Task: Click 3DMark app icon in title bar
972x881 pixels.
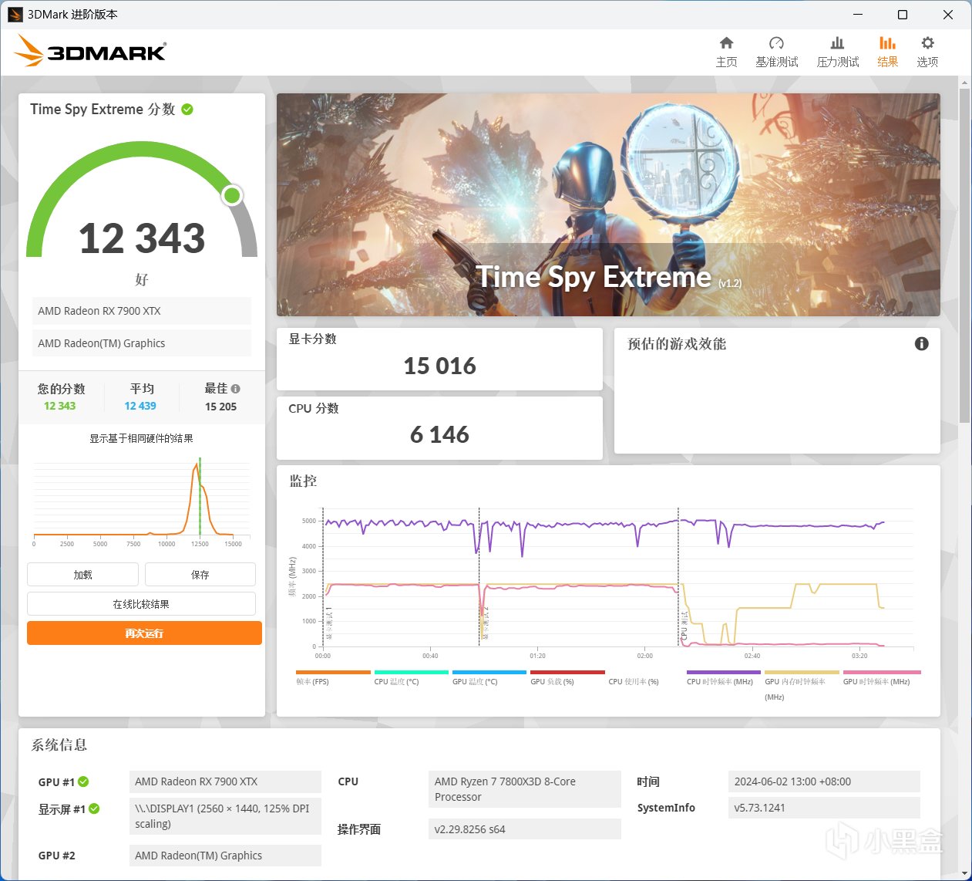Action: tap(15, 15)
